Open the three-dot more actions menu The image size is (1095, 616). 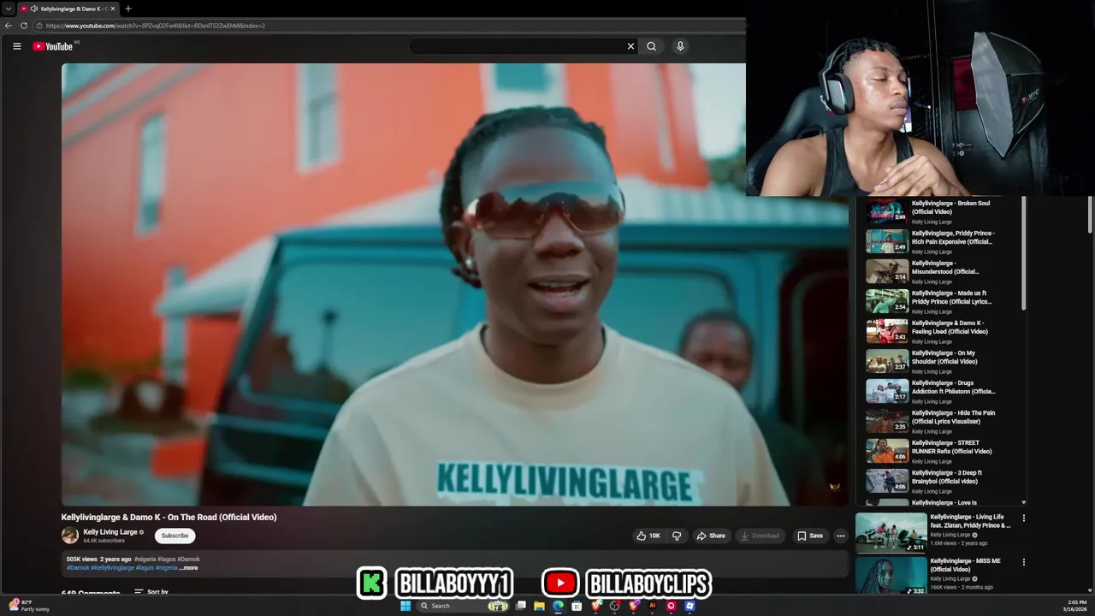coord(840,536)
